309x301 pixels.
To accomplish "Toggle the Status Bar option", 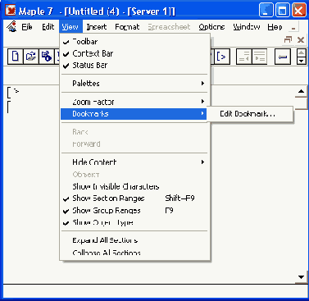I will click(134, 66).
